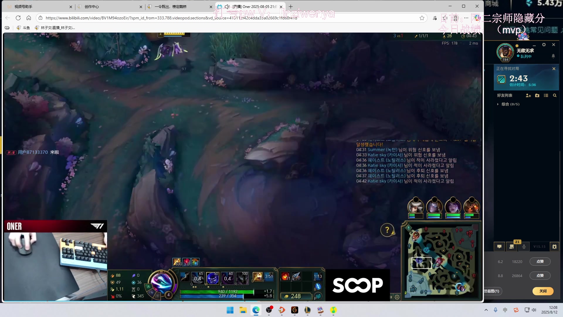Open notifications bell in League client

pyautogui.click(x=553, y=56)
